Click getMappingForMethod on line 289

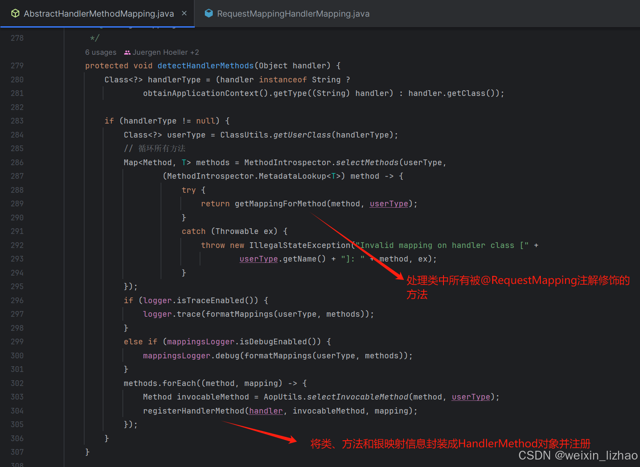point(280,204)
